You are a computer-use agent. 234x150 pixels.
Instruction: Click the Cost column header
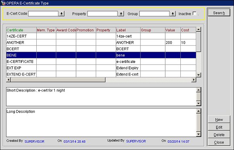[x=188, y=30]
